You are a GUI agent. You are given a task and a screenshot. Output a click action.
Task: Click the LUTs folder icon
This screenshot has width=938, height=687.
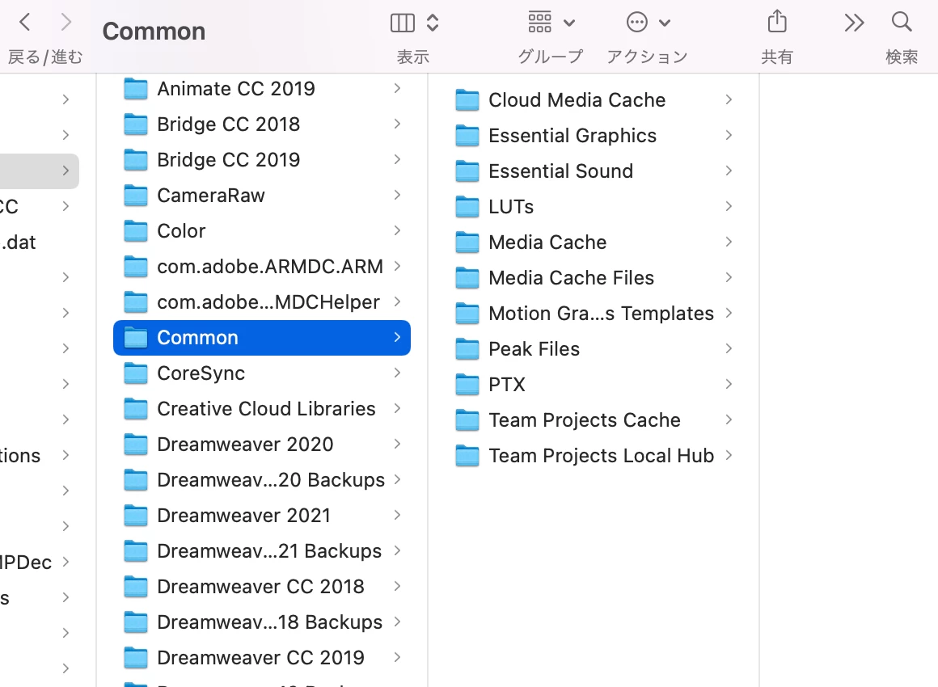(467, 207)
